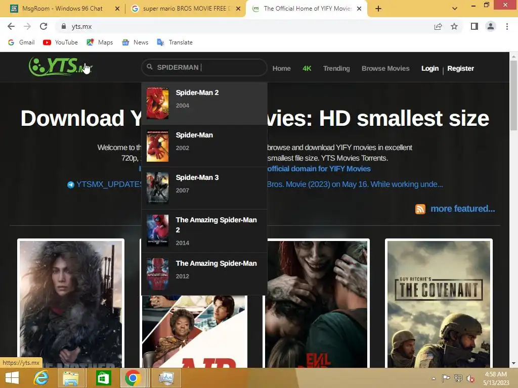Click the browser forward arrow

click(x=27, y=26)
